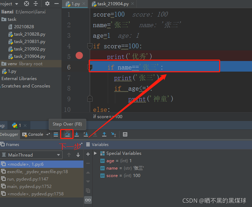The width and height of the screenshot is (252, 207).
Task: Close the 1.py editor tab
Action: pos(84,4)
